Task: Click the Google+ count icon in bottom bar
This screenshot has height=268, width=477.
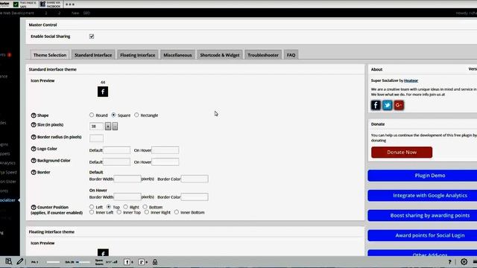Action: [142, 261]
